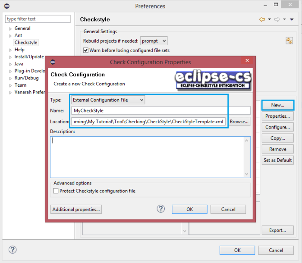Click the Eclipse icon in Check Configuration Properties title
Screen dimensions: 302x263
tap(52, 62)
